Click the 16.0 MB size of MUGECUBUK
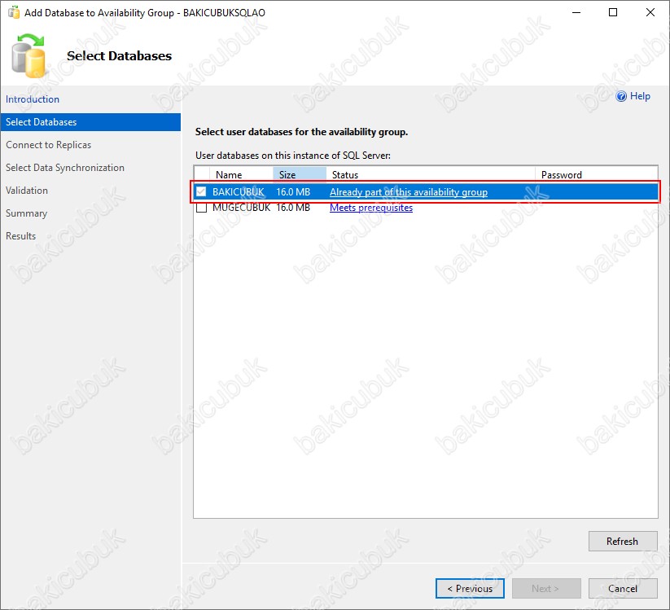This screenshot has width=670, height=610. pos(293,208)
